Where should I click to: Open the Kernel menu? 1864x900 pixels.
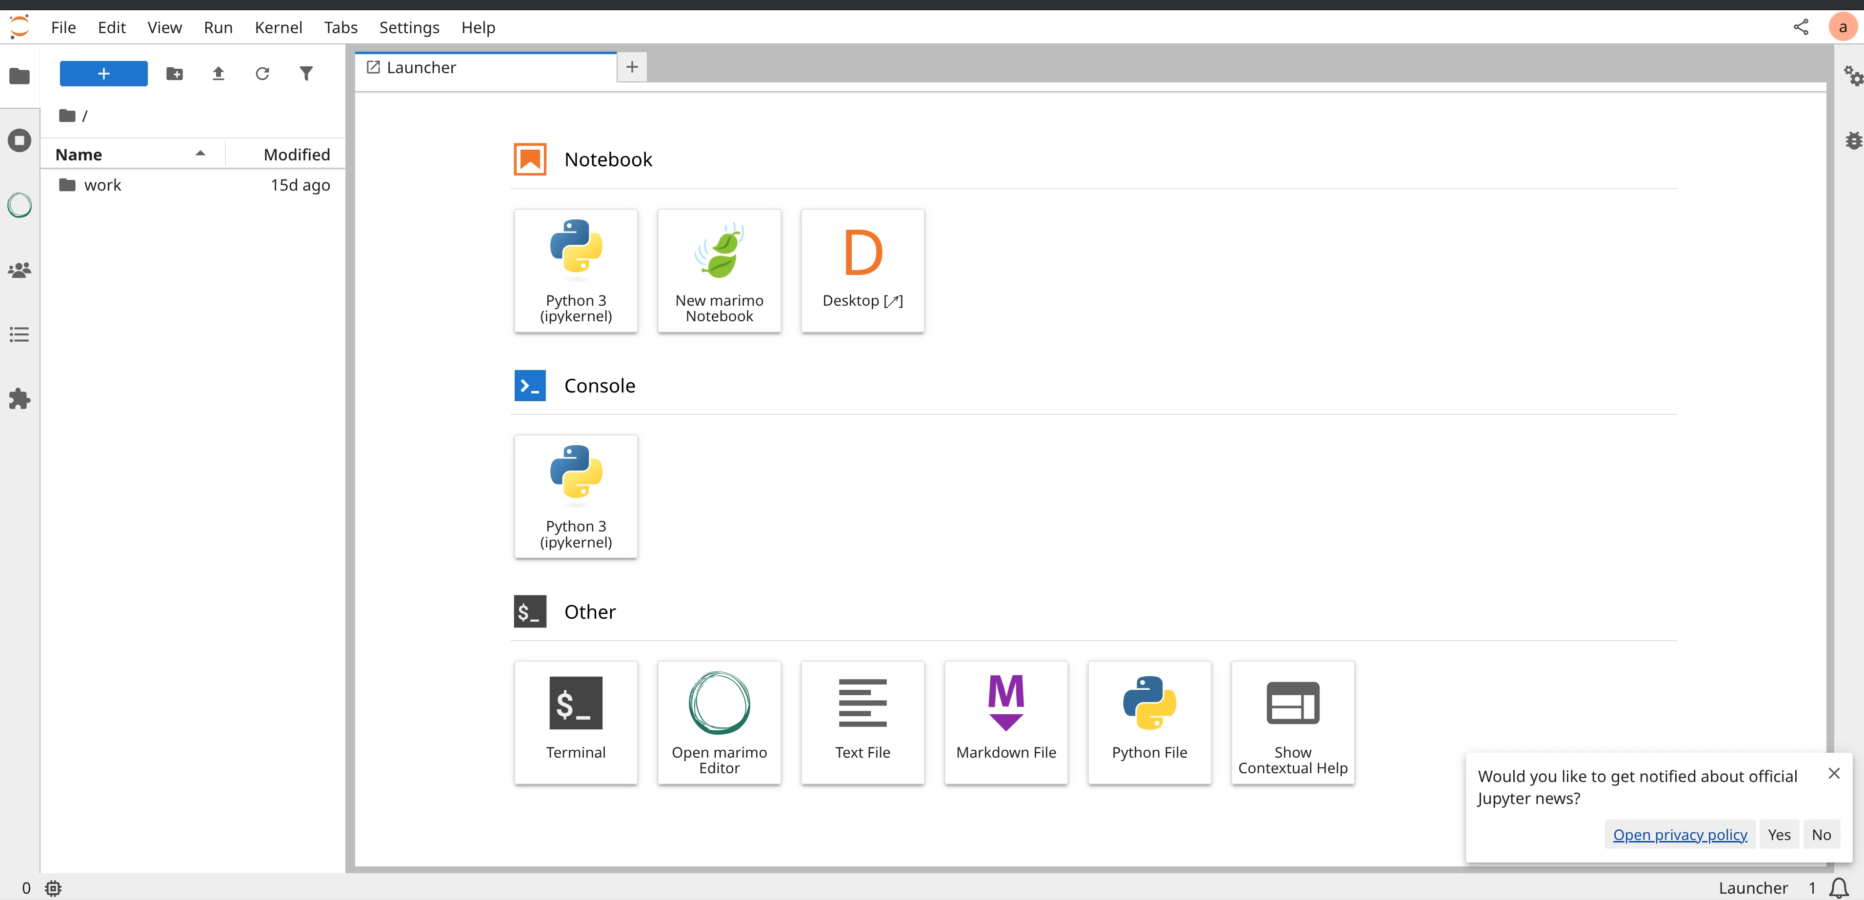coord(278,27)
